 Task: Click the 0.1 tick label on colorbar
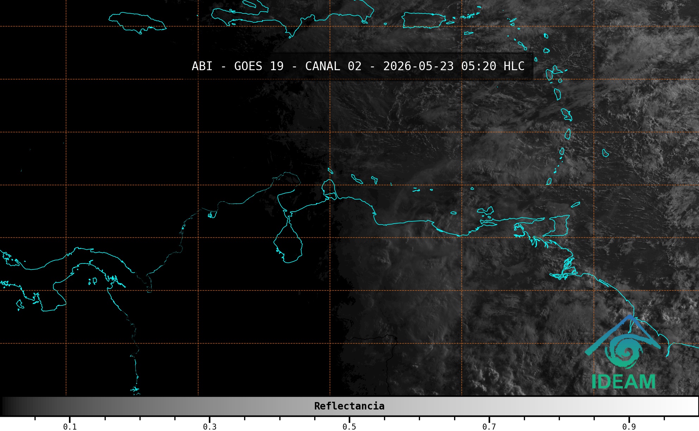70,427
